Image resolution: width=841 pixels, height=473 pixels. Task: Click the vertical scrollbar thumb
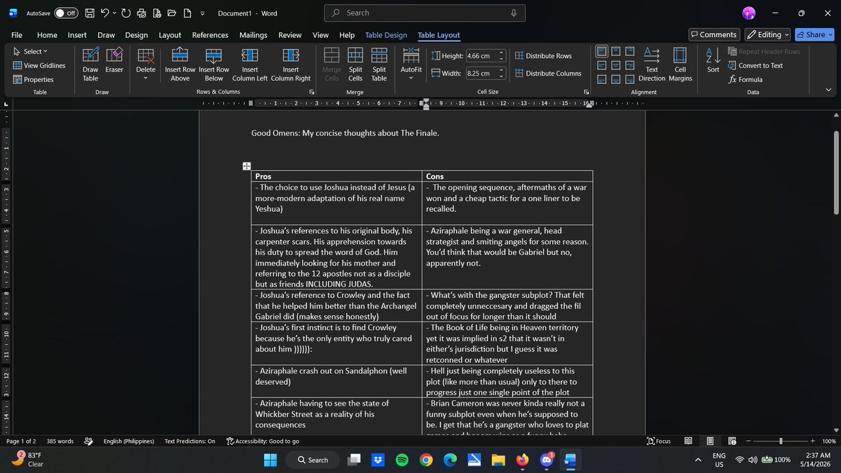point(835,172)
